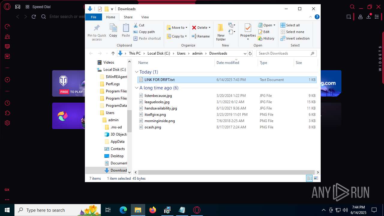Click Paste shortcut option
The height and width of the screenshot is (216, 384).
click(x=147, y=38)
